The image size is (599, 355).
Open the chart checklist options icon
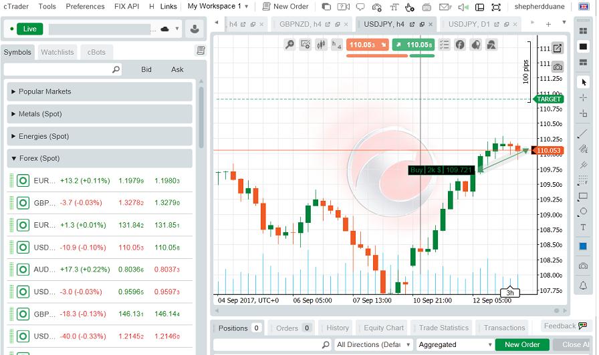tap(444, 45)
